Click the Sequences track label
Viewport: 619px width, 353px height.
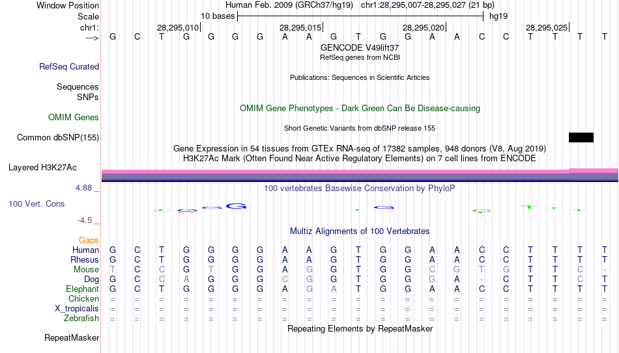[78, 86]
